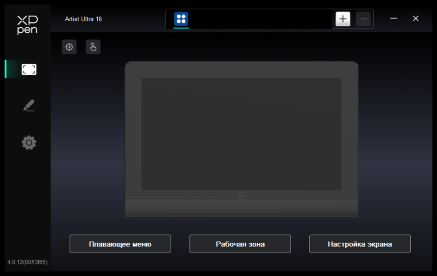Click the version number 4.0.12 text

(27, 262)
